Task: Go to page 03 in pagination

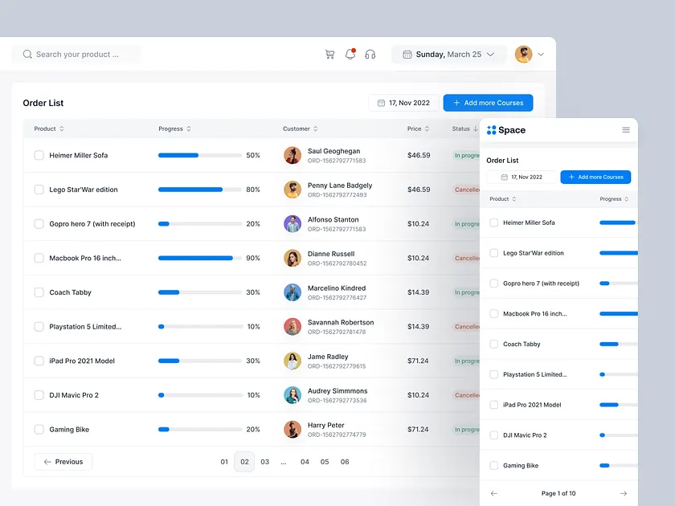Action: (264, 462)
